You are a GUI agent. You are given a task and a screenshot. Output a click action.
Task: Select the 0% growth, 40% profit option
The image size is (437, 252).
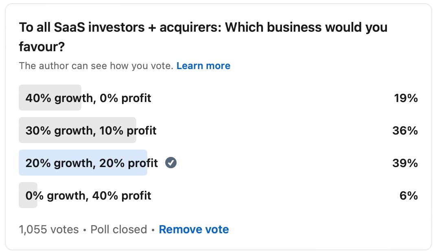(88, 196)
